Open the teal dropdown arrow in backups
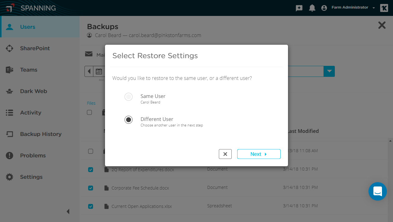Viewport: 393px width, 222px height. (x=329, y=71)
